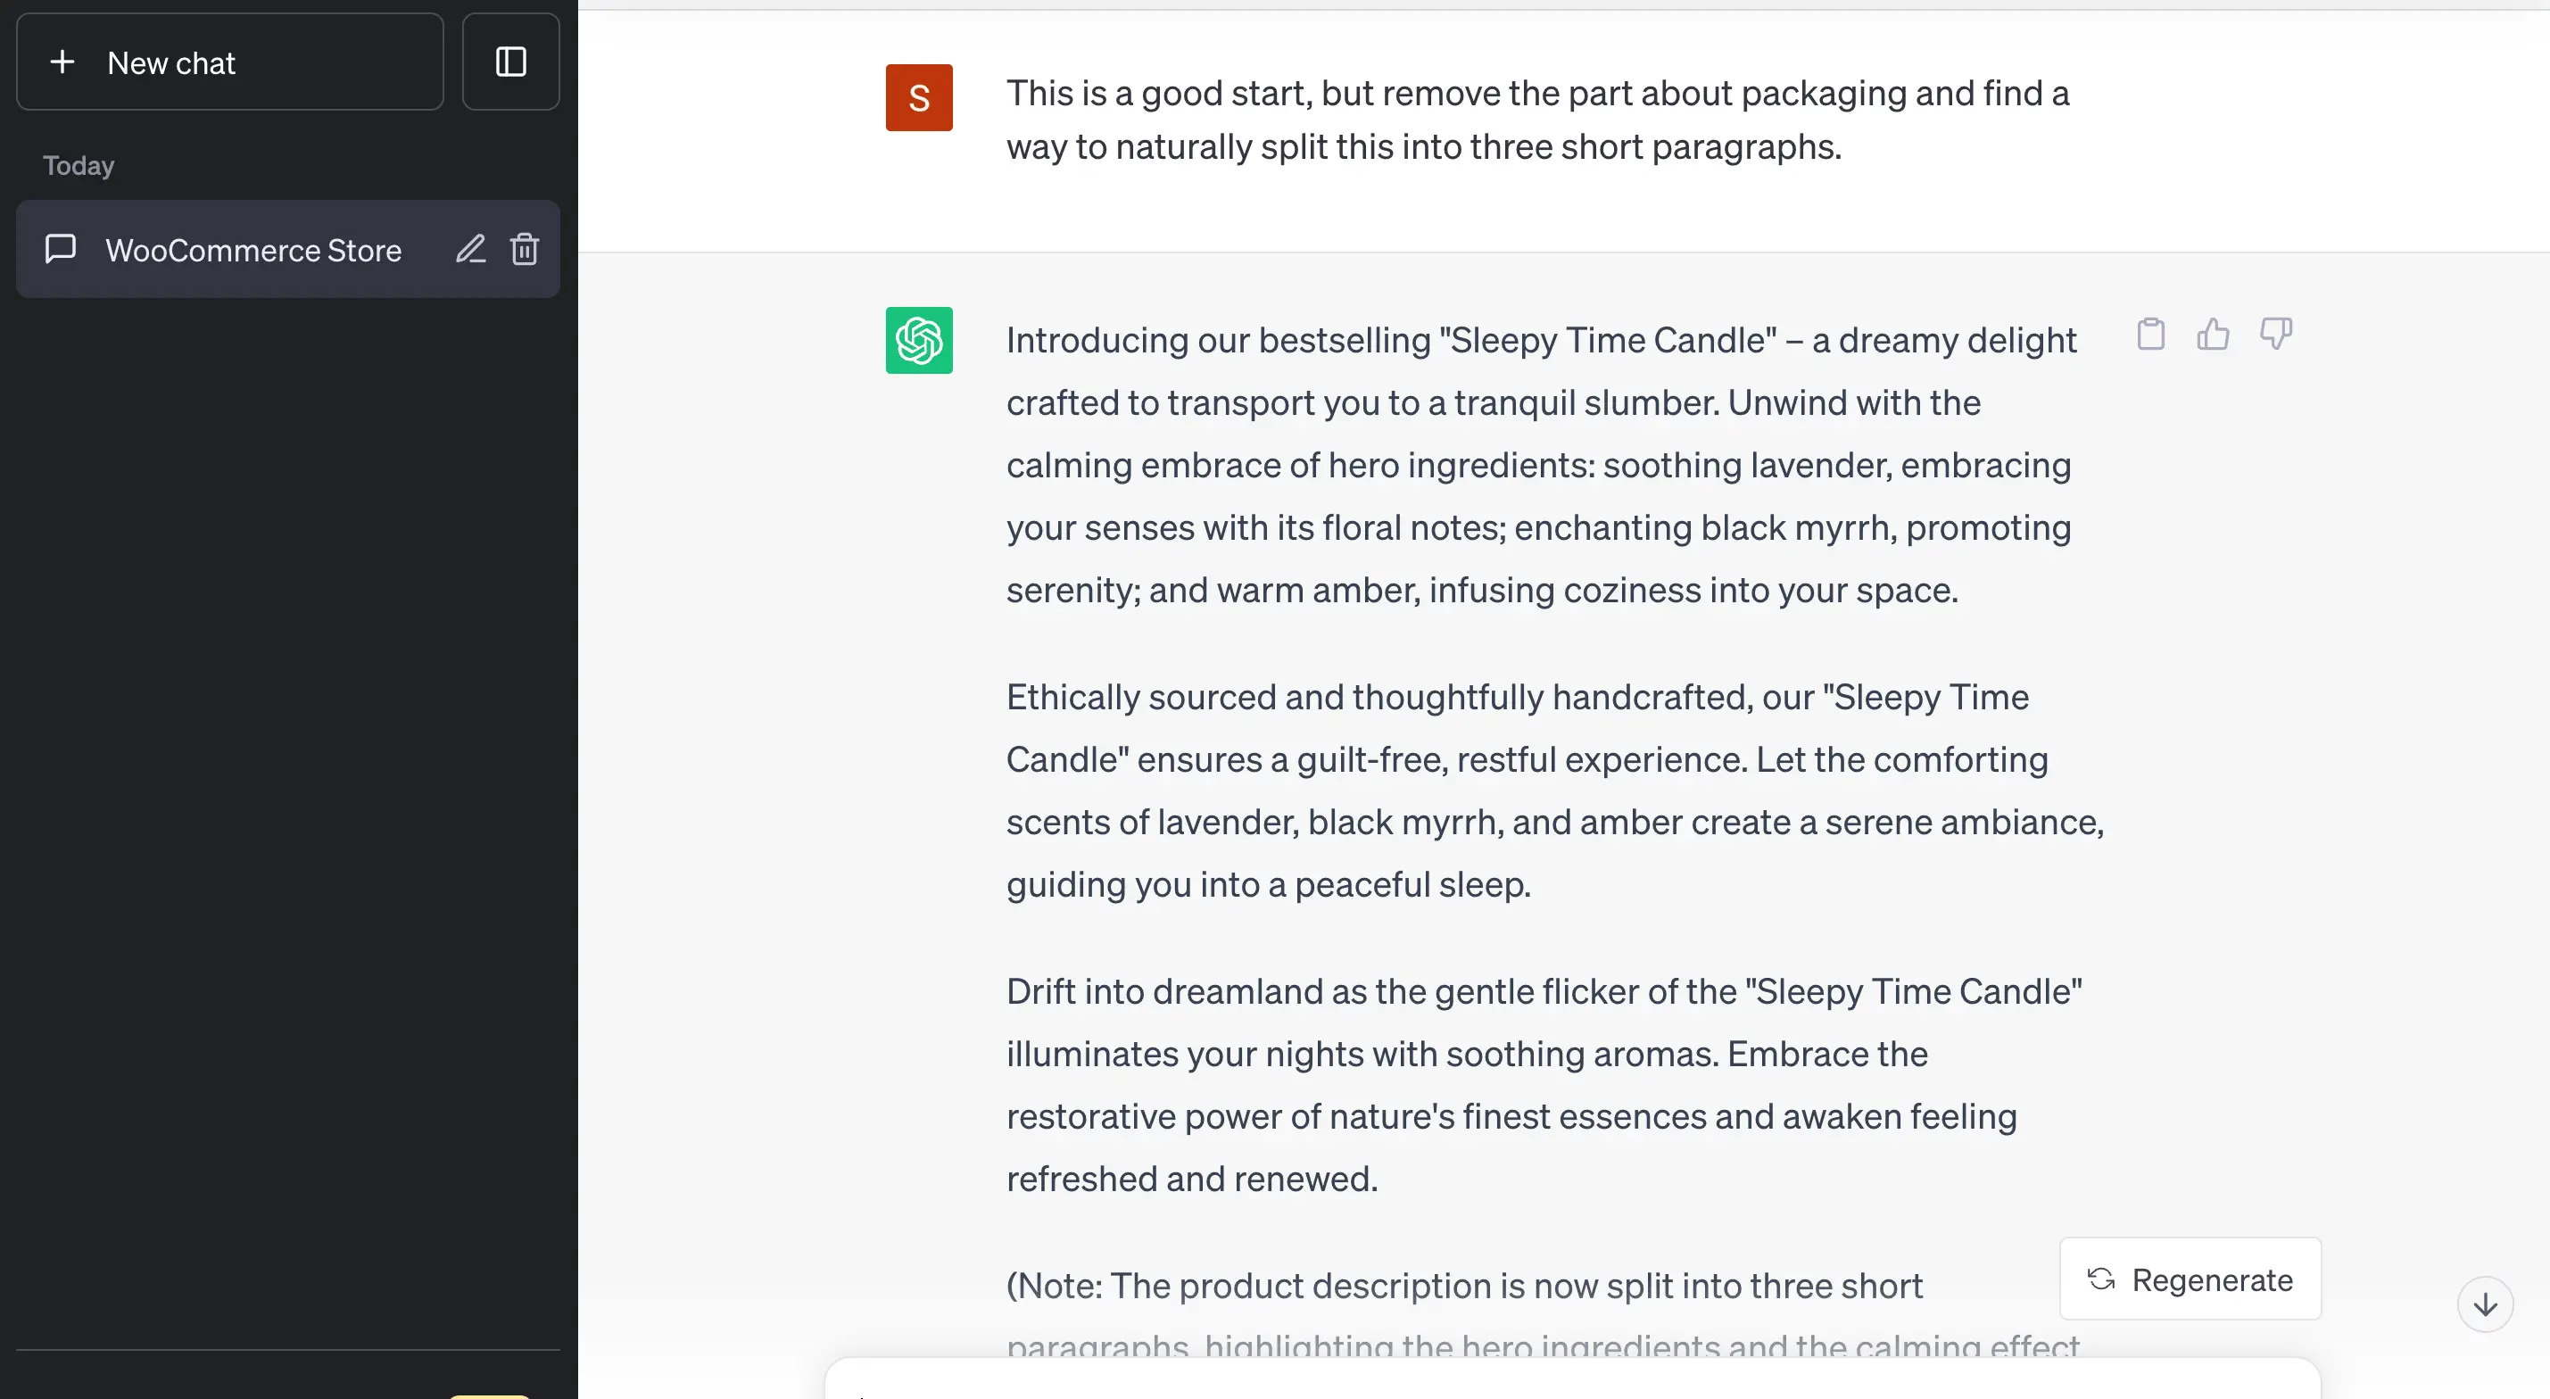Image resolution: width=2550 pixels, height=1399 pixels.
Task: Toggle the sidebar panel visibility
Action: [512, 62]
